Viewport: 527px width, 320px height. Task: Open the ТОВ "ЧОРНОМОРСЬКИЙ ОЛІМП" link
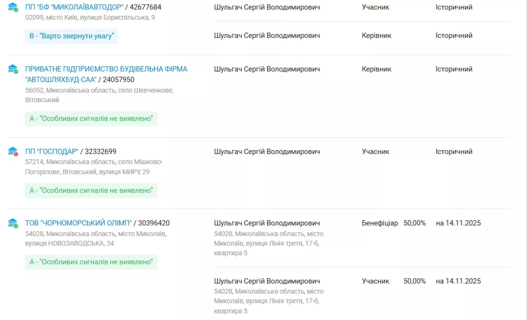[79, 223]
